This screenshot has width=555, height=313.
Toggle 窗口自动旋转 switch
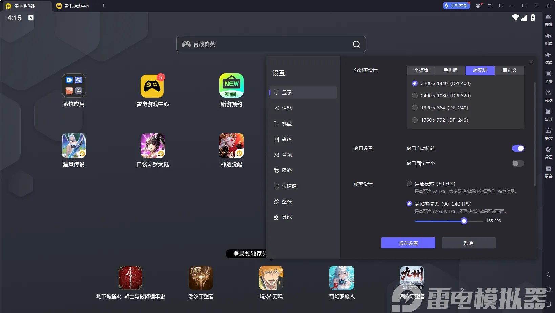coord(518,148)
